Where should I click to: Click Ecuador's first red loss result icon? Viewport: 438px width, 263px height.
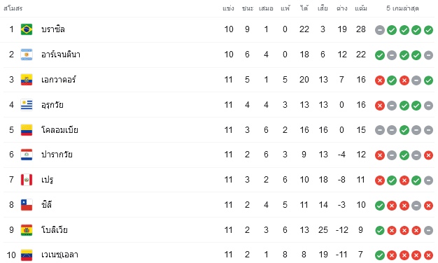pyautogui.click(x=380, y=80)
